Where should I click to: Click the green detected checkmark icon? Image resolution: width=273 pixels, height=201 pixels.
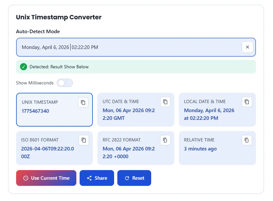23,67
